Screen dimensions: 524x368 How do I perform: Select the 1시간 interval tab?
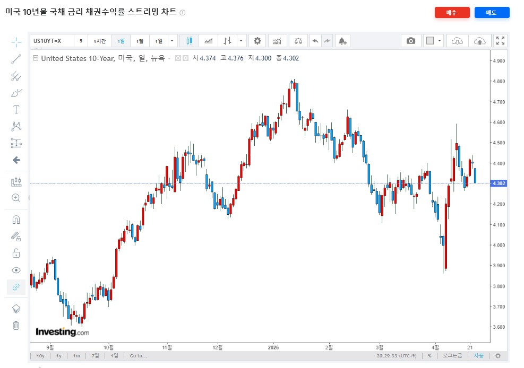[100, 41]
